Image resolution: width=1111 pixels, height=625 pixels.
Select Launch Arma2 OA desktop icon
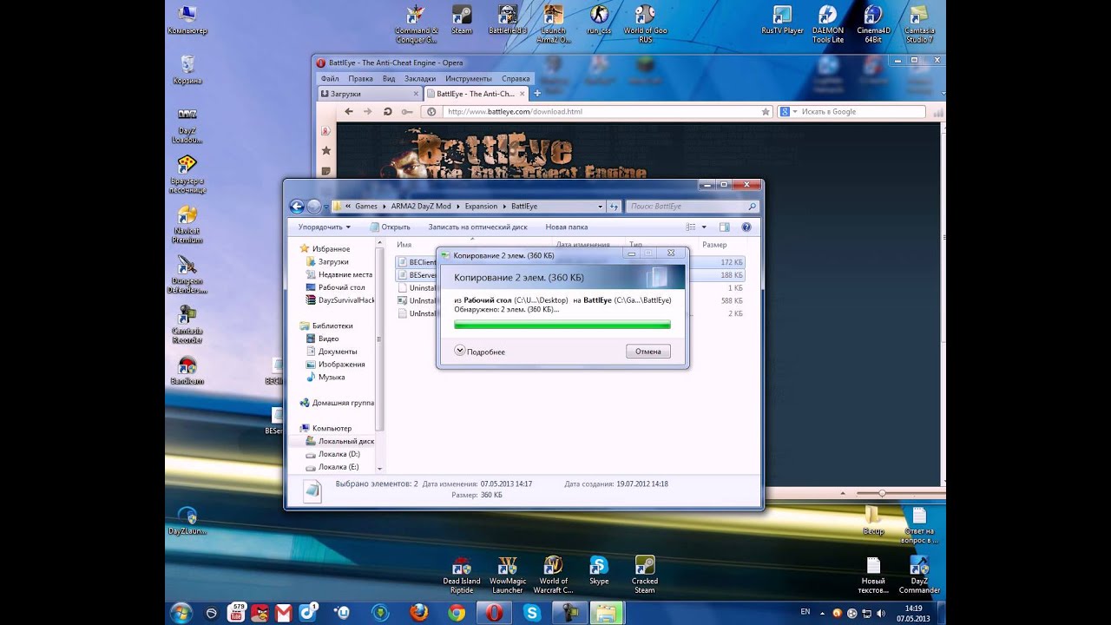(553, 23)
